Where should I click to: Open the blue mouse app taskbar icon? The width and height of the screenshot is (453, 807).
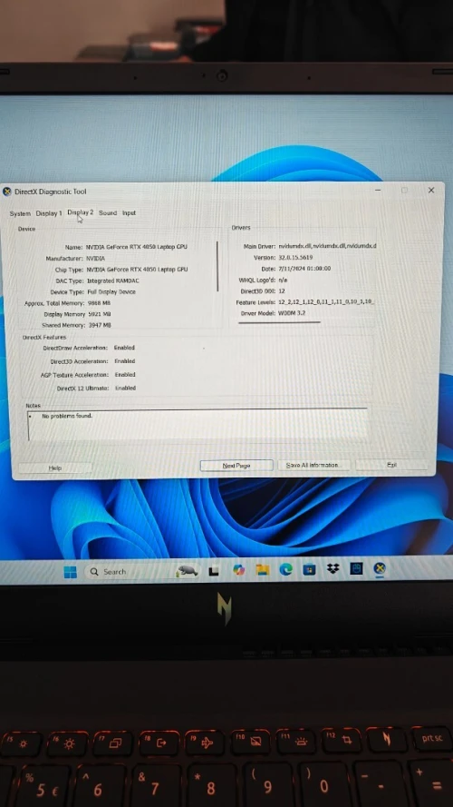coord(356,568)
